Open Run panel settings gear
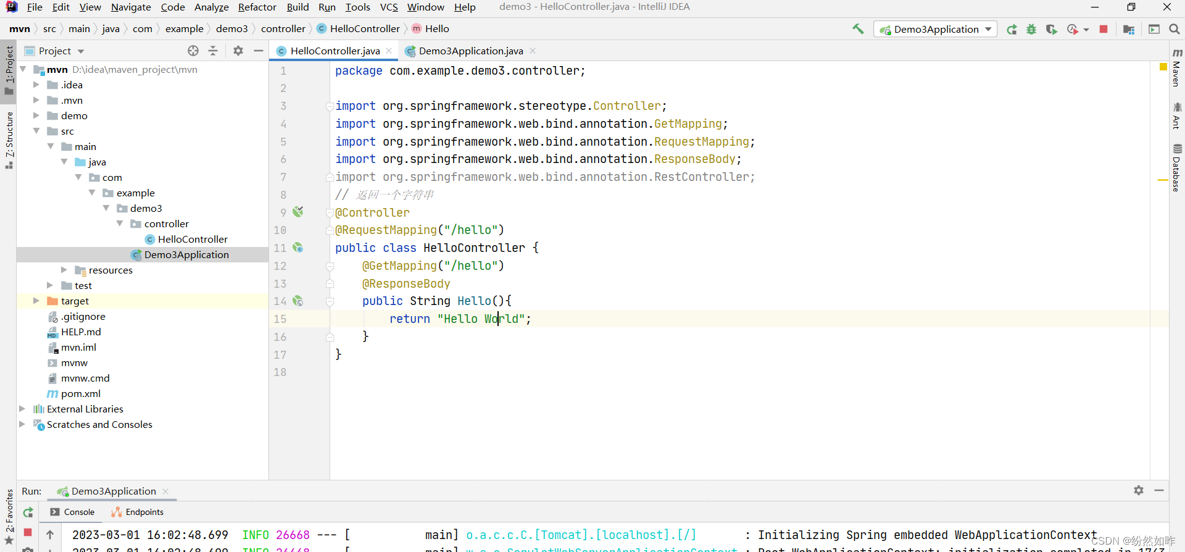This screenshot has width=1185, height=552. (1139, 490)
